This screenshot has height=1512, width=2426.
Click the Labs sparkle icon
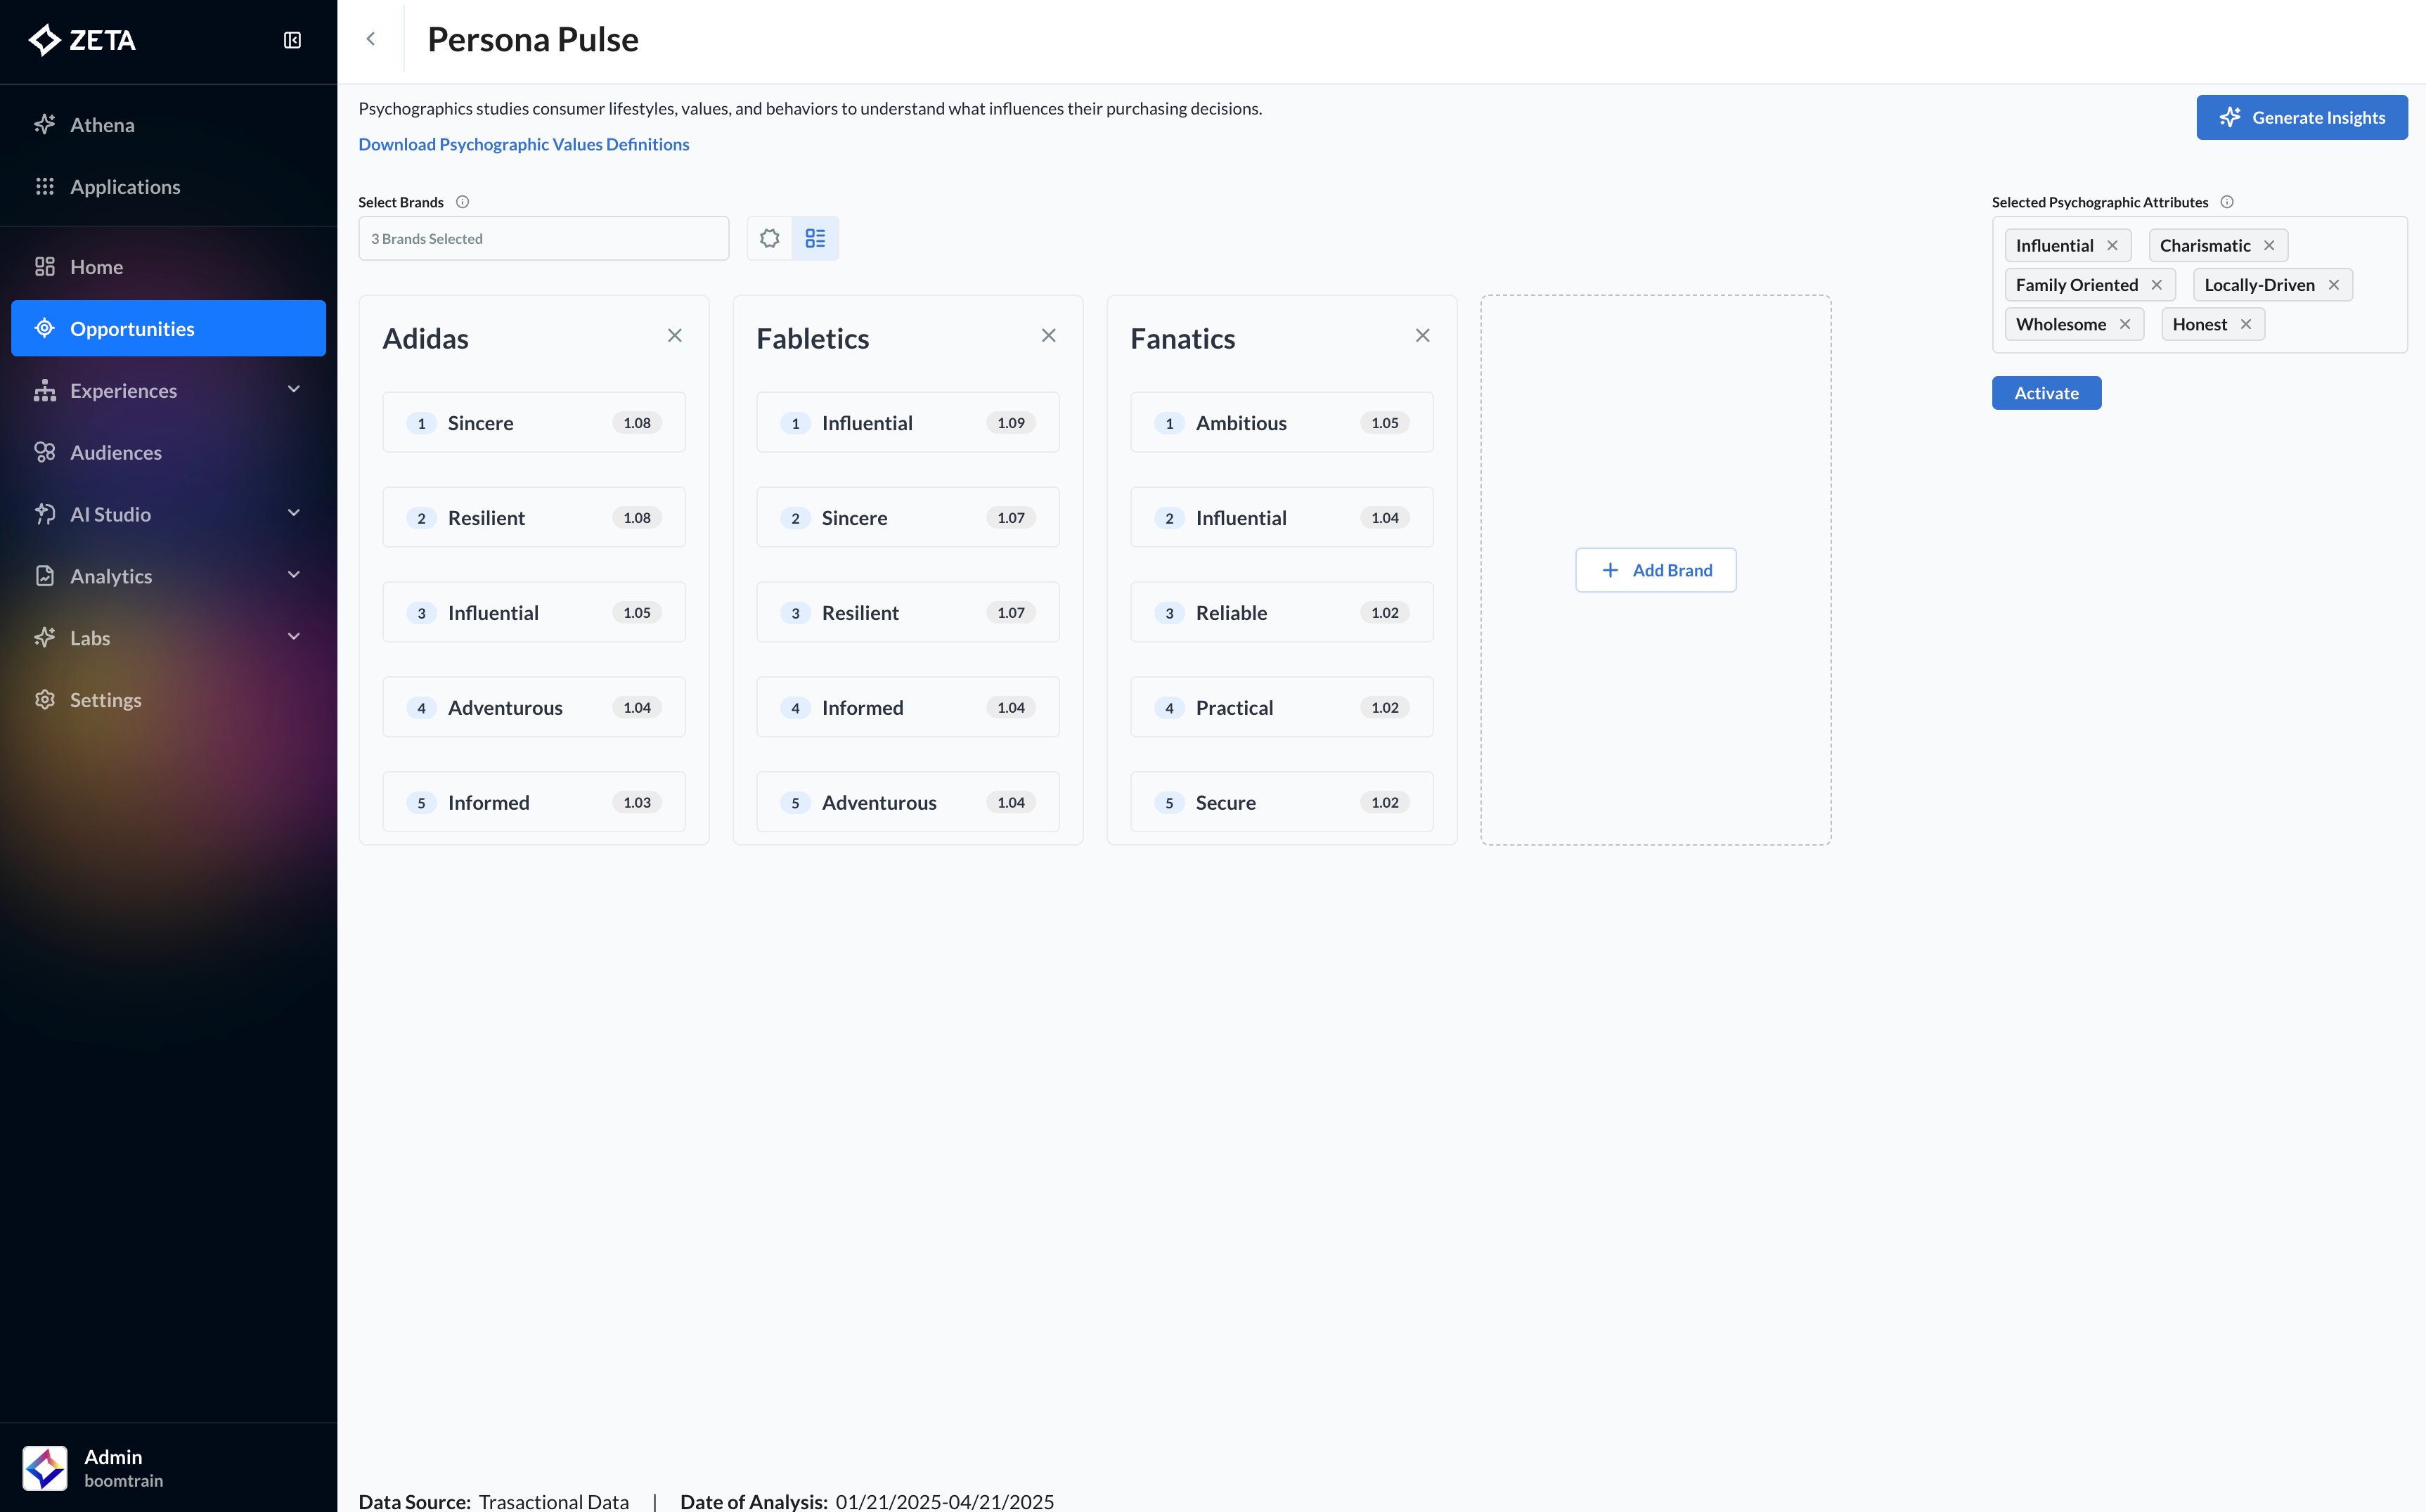[45, 638]
